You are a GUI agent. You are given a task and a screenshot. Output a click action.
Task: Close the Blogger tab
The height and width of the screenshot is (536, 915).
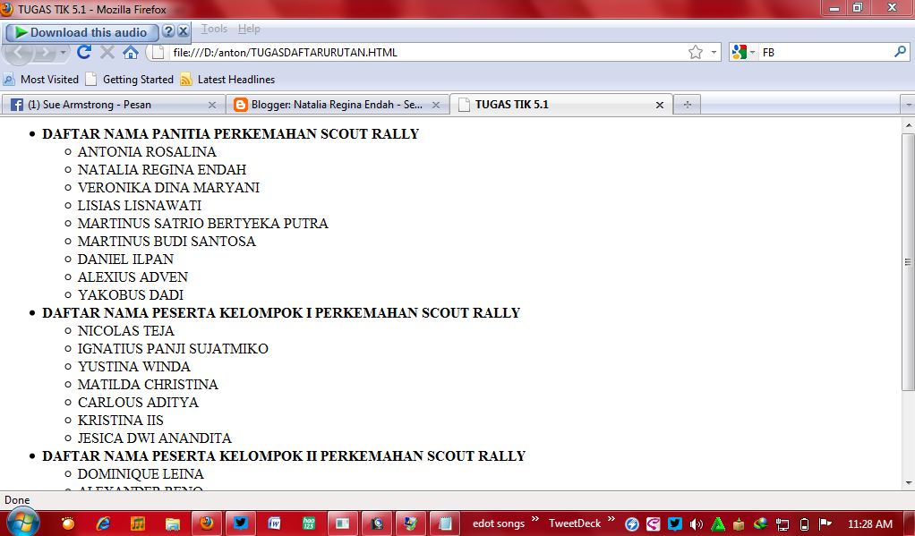pos(435,105)
